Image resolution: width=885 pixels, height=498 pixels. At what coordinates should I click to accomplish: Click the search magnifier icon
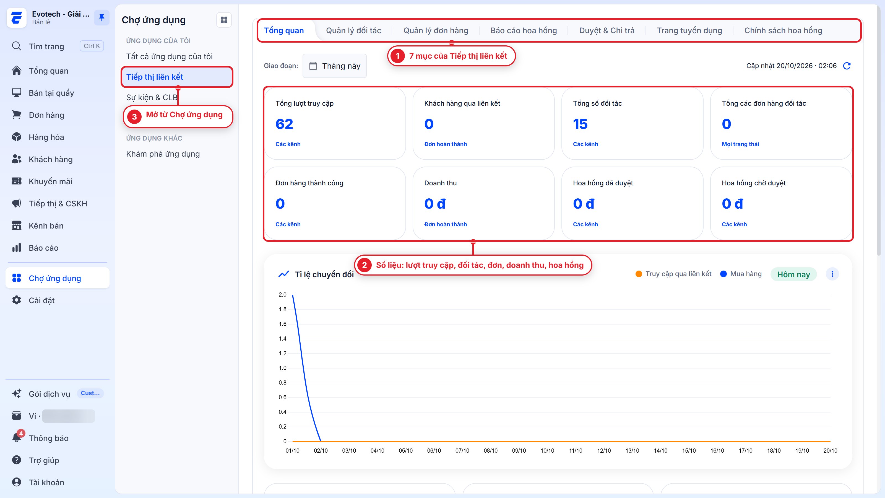coord(17,46)
